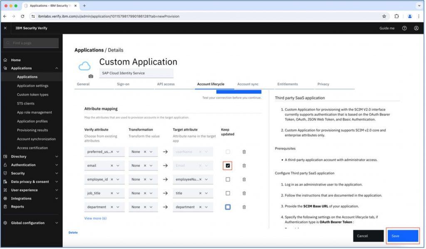Bookmark this page with the star icon
Screen dimensions: 426x249
click(385, 17)
